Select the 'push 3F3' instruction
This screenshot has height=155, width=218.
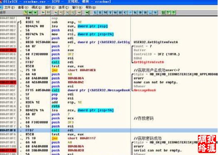[62, 122]
